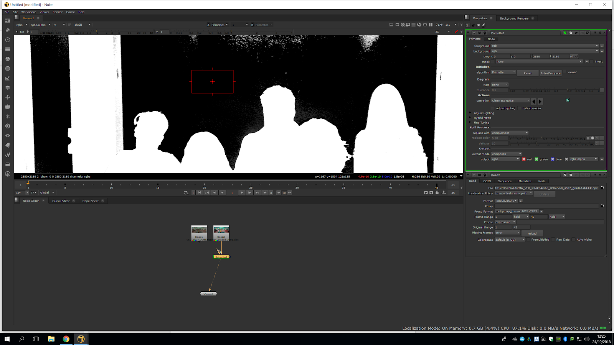Viewport: 614px width, 345px height.
Task: Open the output mode composite dropdown
Action: tap(507, 154)
